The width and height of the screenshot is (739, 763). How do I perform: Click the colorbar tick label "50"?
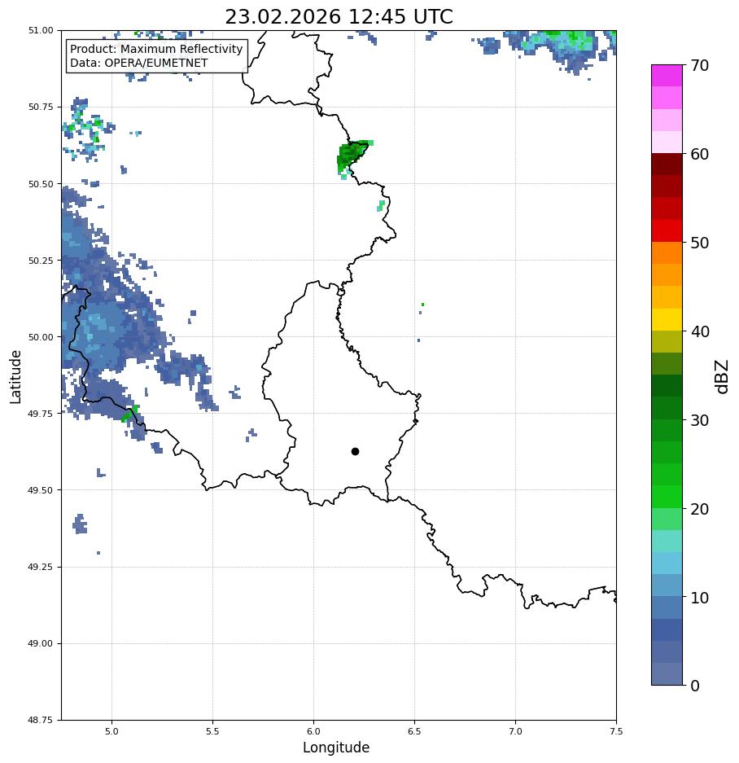pos(700,243)
